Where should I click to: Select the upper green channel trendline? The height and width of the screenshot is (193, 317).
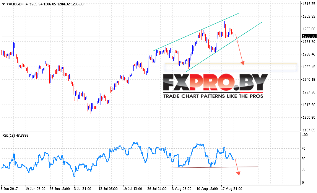pos(196,32)
